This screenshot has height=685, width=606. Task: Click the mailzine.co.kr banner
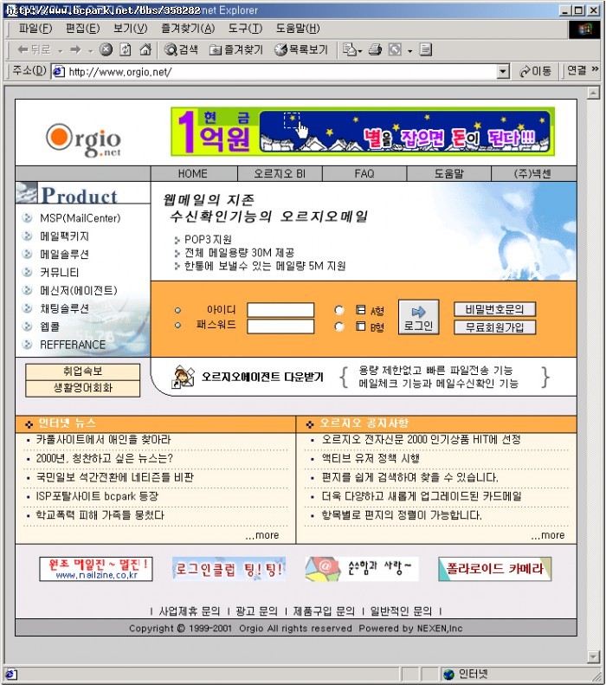pyautogui.click(x=95, y=569)
